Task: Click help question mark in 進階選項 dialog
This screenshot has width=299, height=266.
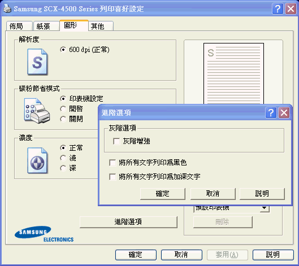Action: 271,112
